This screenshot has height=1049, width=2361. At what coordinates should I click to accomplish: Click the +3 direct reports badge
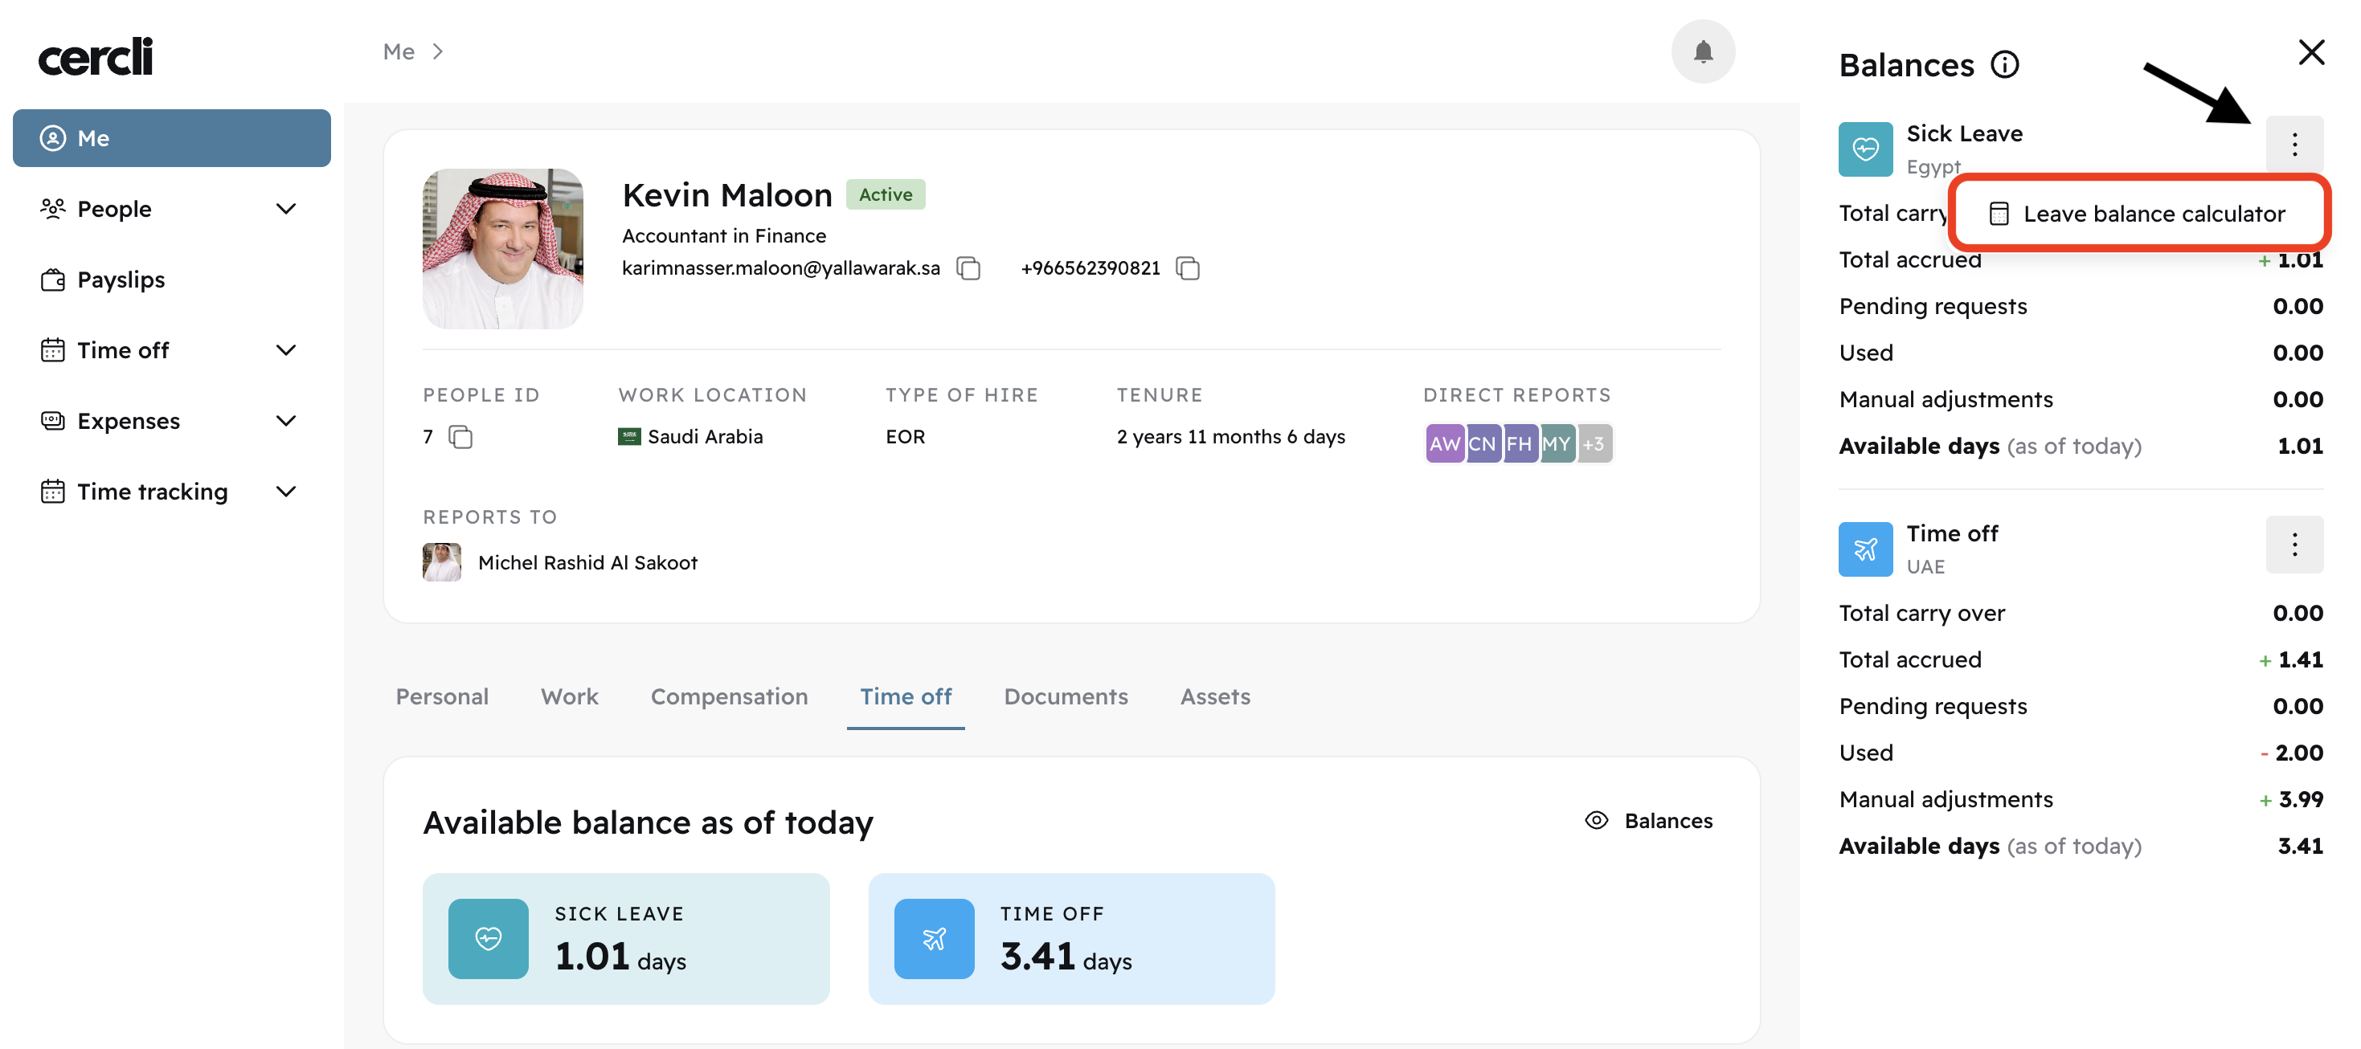1594,444
